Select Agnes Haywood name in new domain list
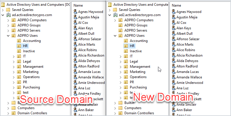 pyautogui.click(x=189, y=12)
